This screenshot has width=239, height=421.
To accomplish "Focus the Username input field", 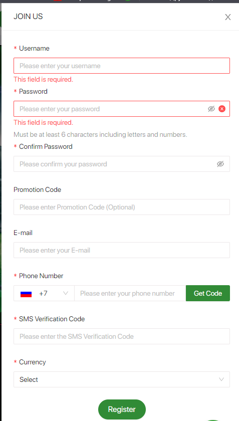I will (122, 66).
